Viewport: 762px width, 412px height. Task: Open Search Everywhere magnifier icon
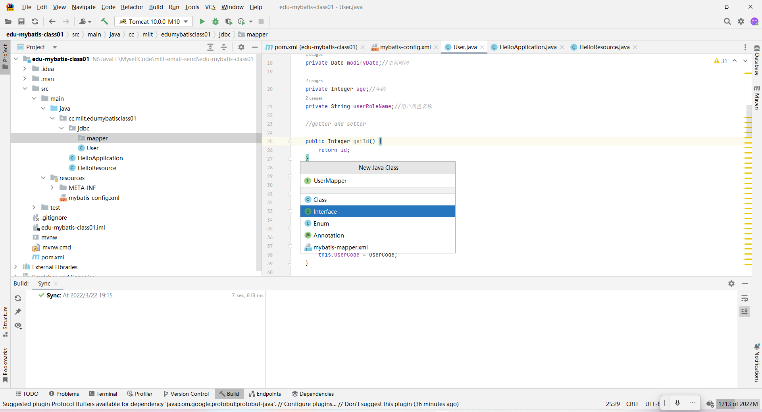(727, 21)
